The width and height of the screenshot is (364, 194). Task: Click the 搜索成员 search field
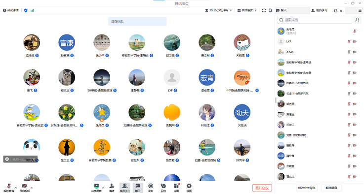coord(315,20)
